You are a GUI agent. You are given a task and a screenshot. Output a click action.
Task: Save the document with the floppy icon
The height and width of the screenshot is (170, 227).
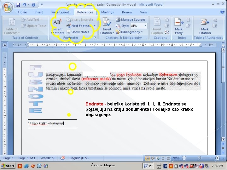point(18,5)
